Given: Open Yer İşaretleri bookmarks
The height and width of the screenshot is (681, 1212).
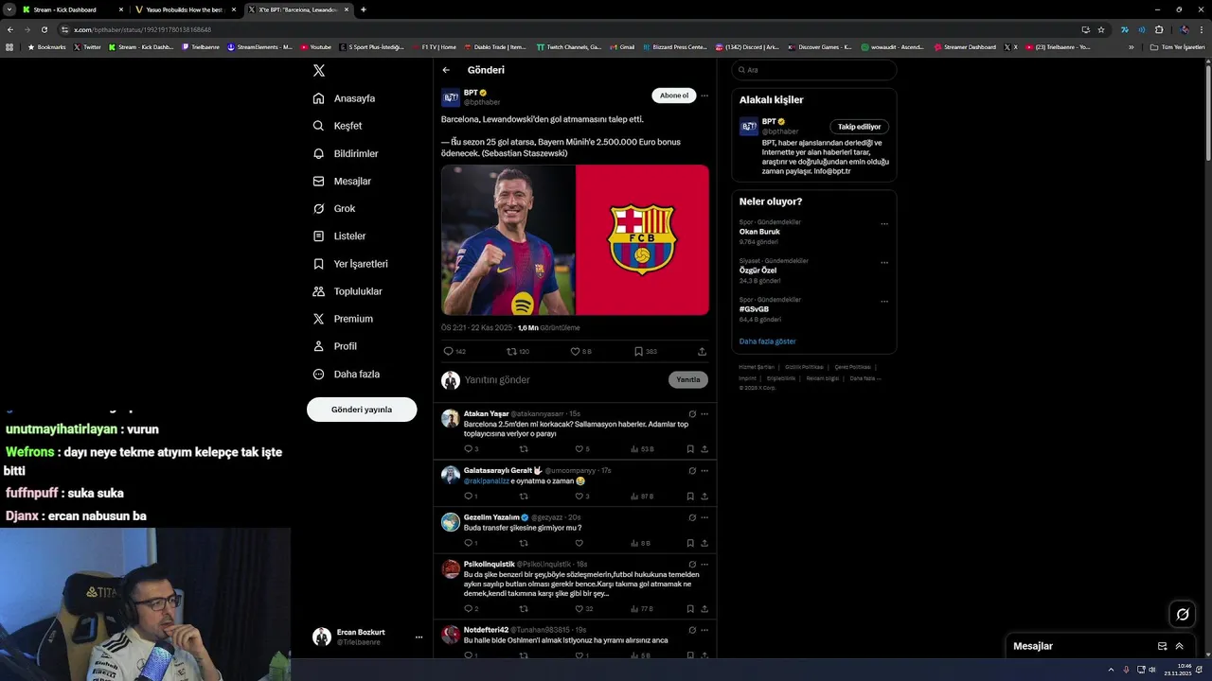Looking at the screenshot, I should tap(350, 264).
